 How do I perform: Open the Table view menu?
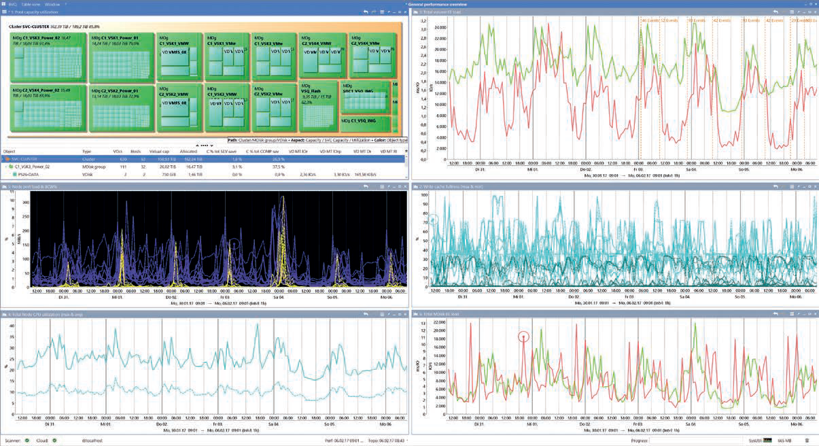[30, 3]
